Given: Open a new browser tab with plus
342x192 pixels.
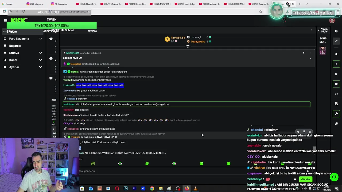Looking at the screenshot, I should click(300, 4).
